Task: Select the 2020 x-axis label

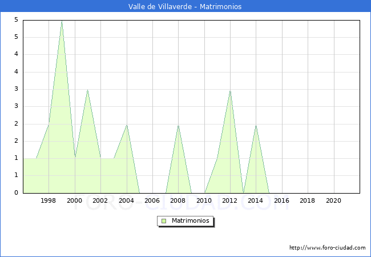Action: (x=334, y=200)
